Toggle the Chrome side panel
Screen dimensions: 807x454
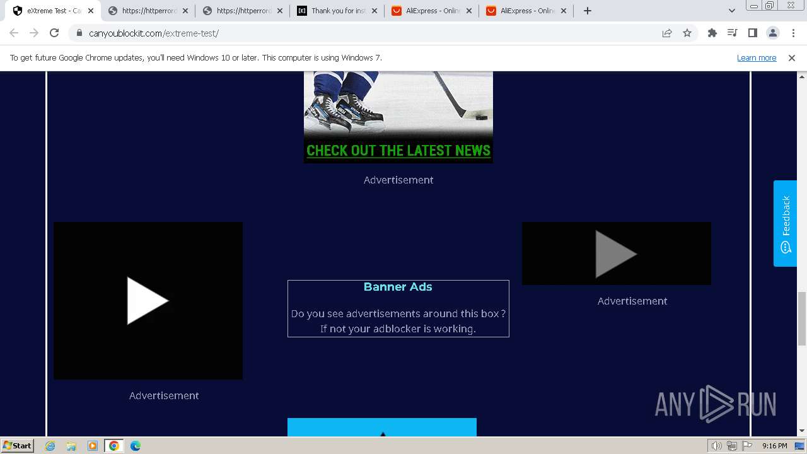[x=753, y=33]
